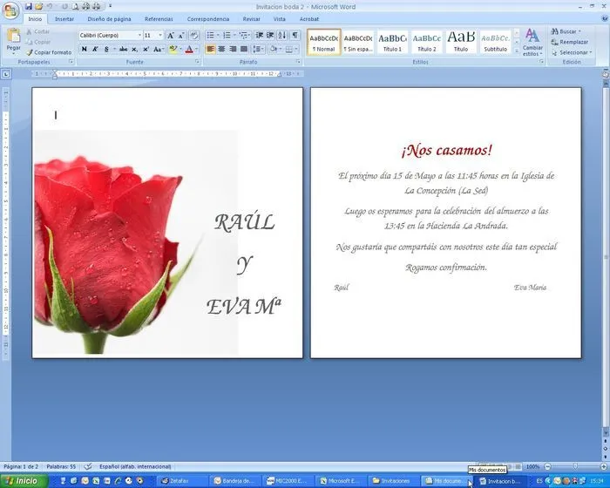
Task: Click Español language in status bar
Action: coord(135,466)
